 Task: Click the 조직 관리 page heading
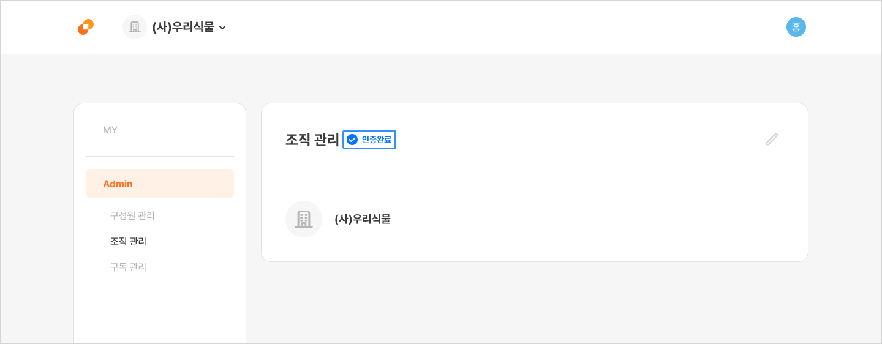[x=312, y=140]
